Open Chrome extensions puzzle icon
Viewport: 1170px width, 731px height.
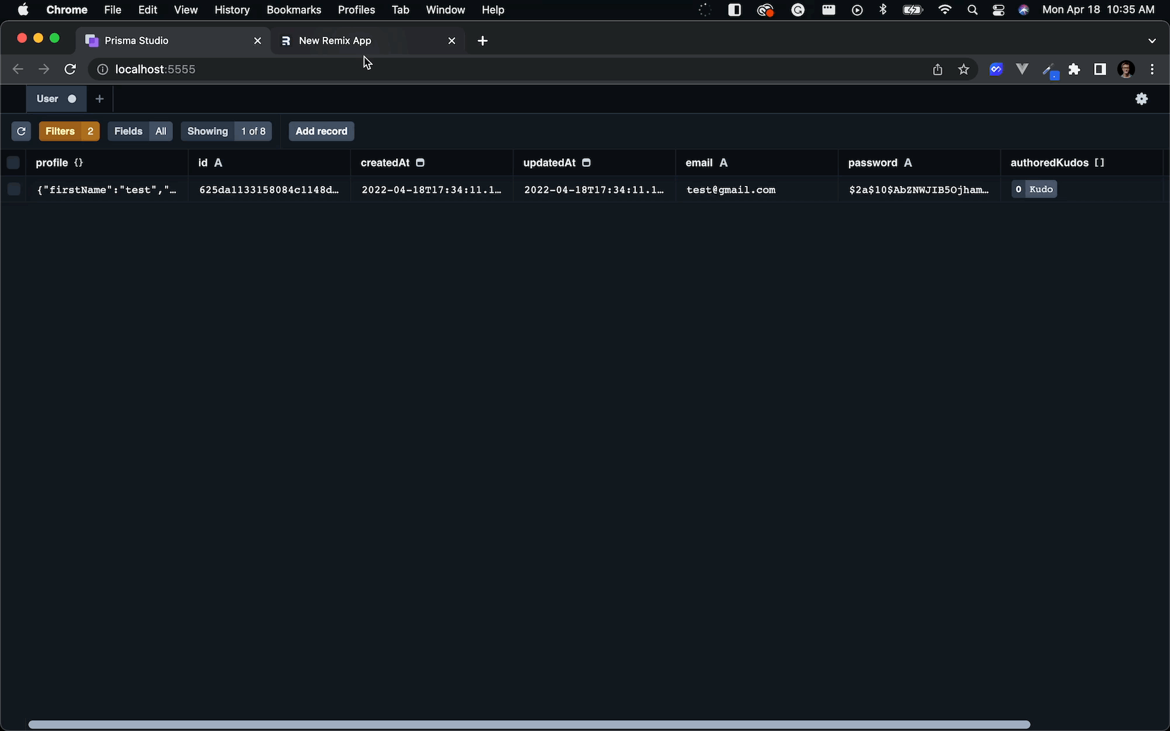(1074, 70)
